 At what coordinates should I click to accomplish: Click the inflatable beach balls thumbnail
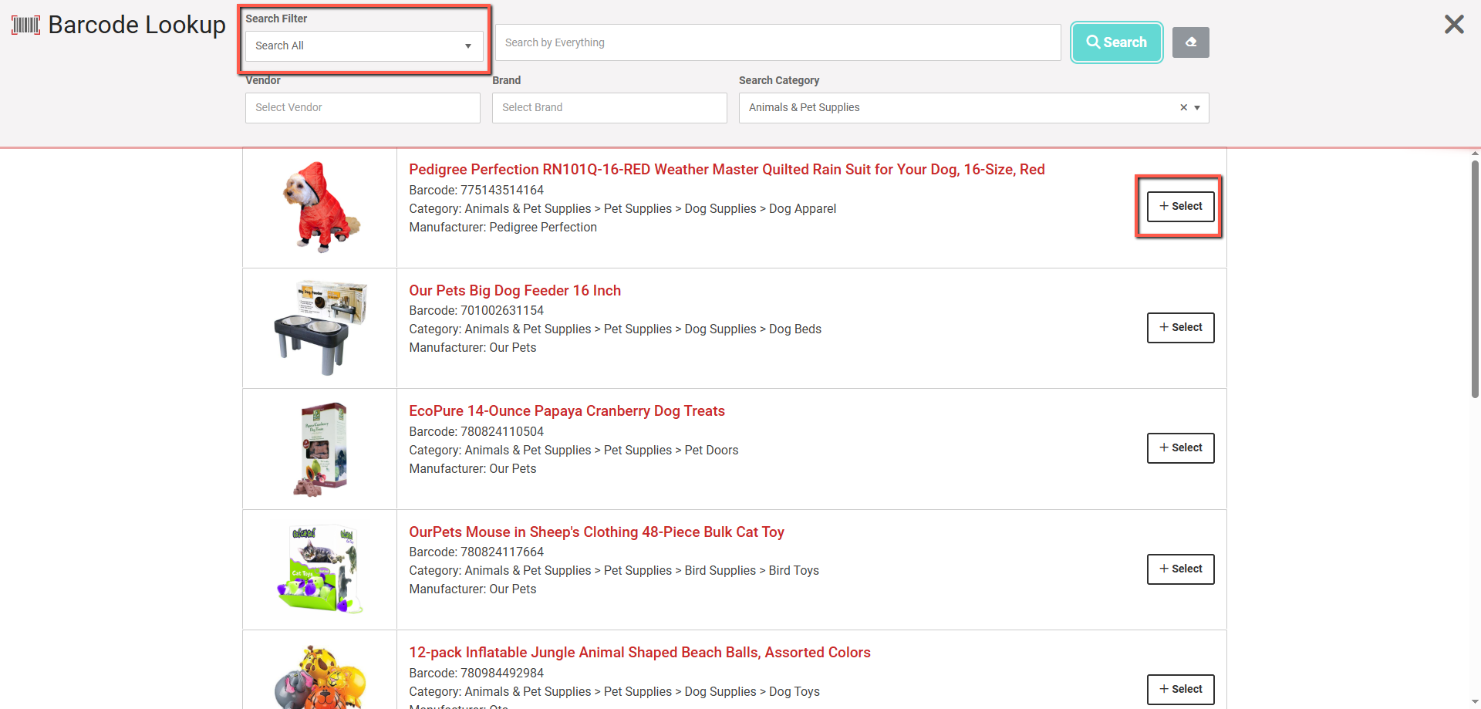coord(320,677)
